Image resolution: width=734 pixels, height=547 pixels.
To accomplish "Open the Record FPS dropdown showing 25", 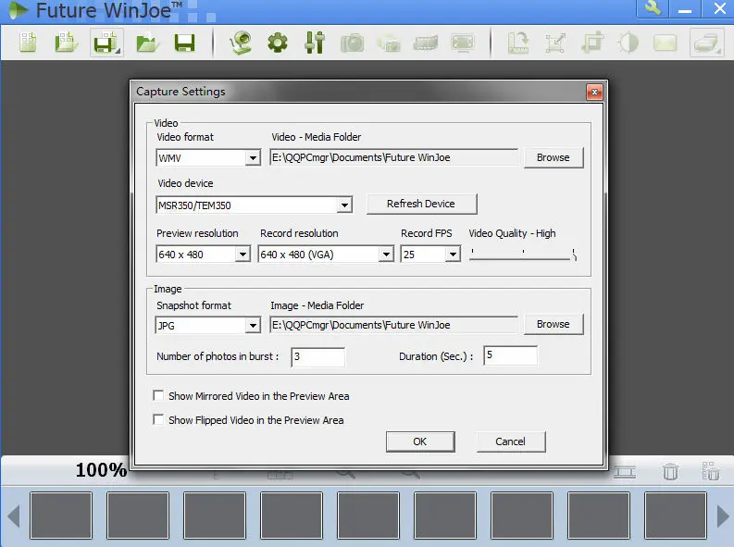I will tap(453, 255).
